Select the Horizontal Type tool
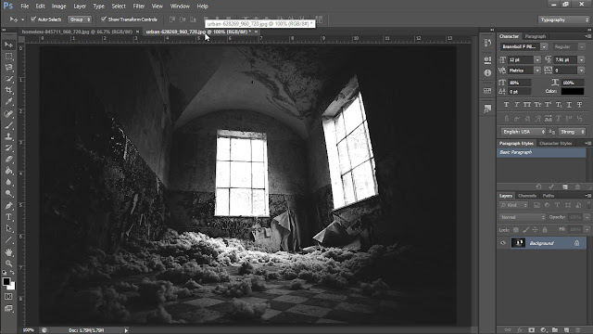The height and width of the screenshot is (334, 593). (x=8, y=217)
